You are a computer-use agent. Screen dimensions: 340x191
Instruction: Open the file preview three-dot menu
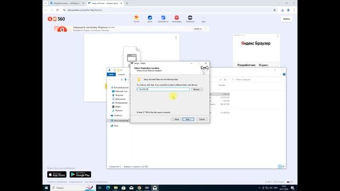click(176, 38)
